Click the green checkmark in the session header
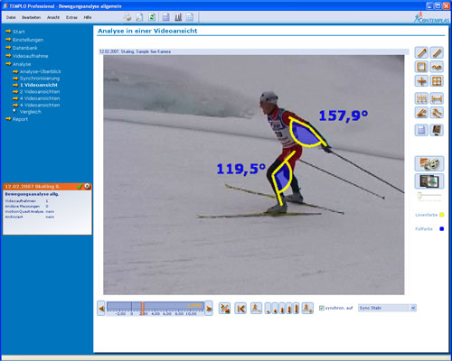 click(80, 187)
